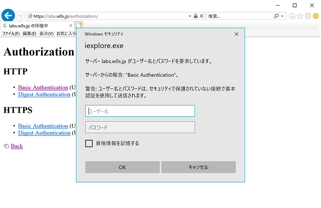Click the パスワード input field

click(140, 127)
